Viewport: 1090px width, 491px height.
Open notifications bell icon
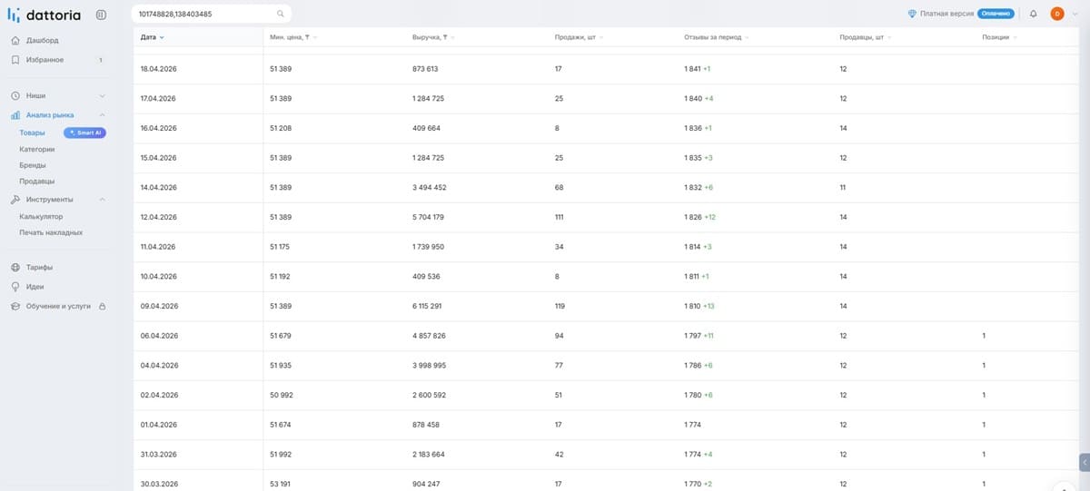[x=1034, y=14]
